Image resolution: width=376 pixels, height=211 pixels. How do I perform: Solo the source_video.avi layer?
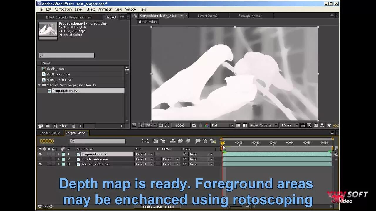49,164
